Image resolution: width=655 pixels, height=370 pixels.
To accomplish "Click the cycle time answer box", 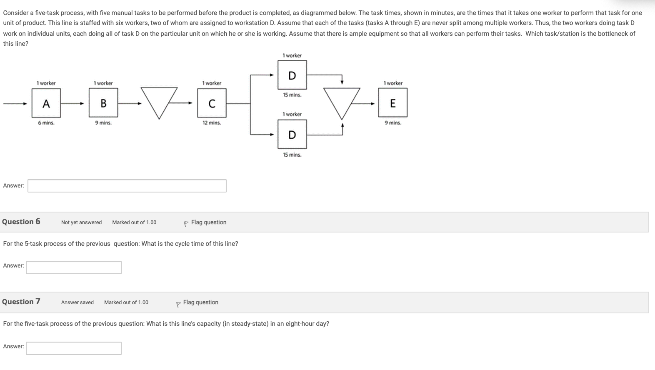I will (x=73, y=267).
